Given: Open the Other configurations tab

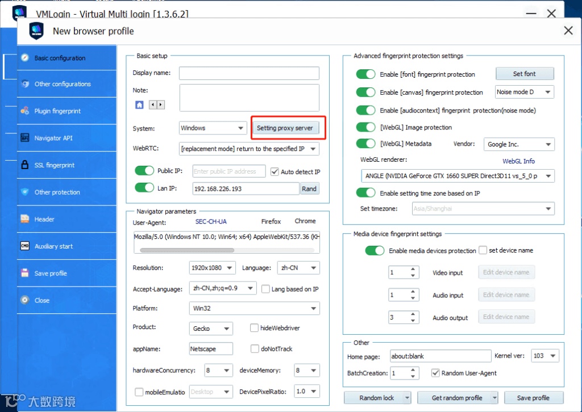Looking at the screenshot, I should [x=67, y=84].
